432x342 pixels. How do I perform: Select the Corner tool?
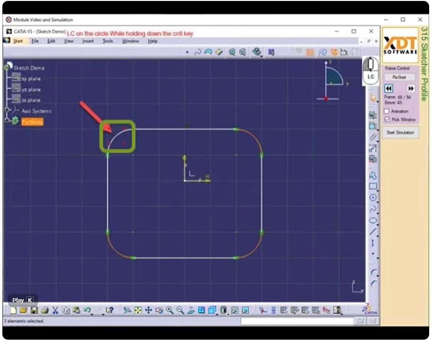point(373,273)
